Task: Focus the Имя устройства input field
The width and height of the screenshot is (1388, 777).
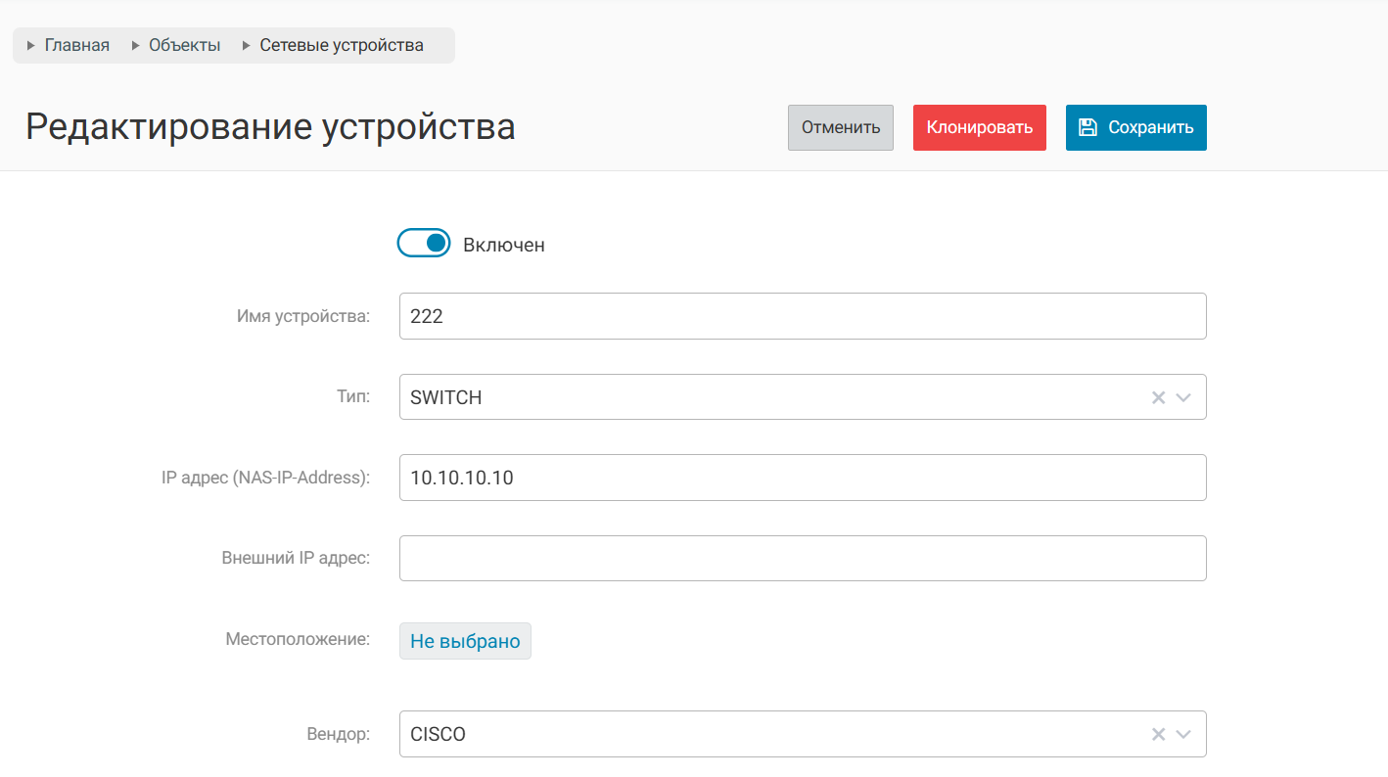Action: pyautogui.click(x=802, y=316)
